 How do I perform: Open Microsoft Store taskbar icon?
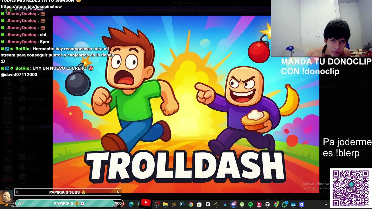(199, 204)
